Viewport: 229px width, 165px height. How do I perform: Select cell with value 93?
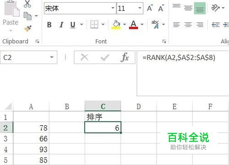point(31,149)
